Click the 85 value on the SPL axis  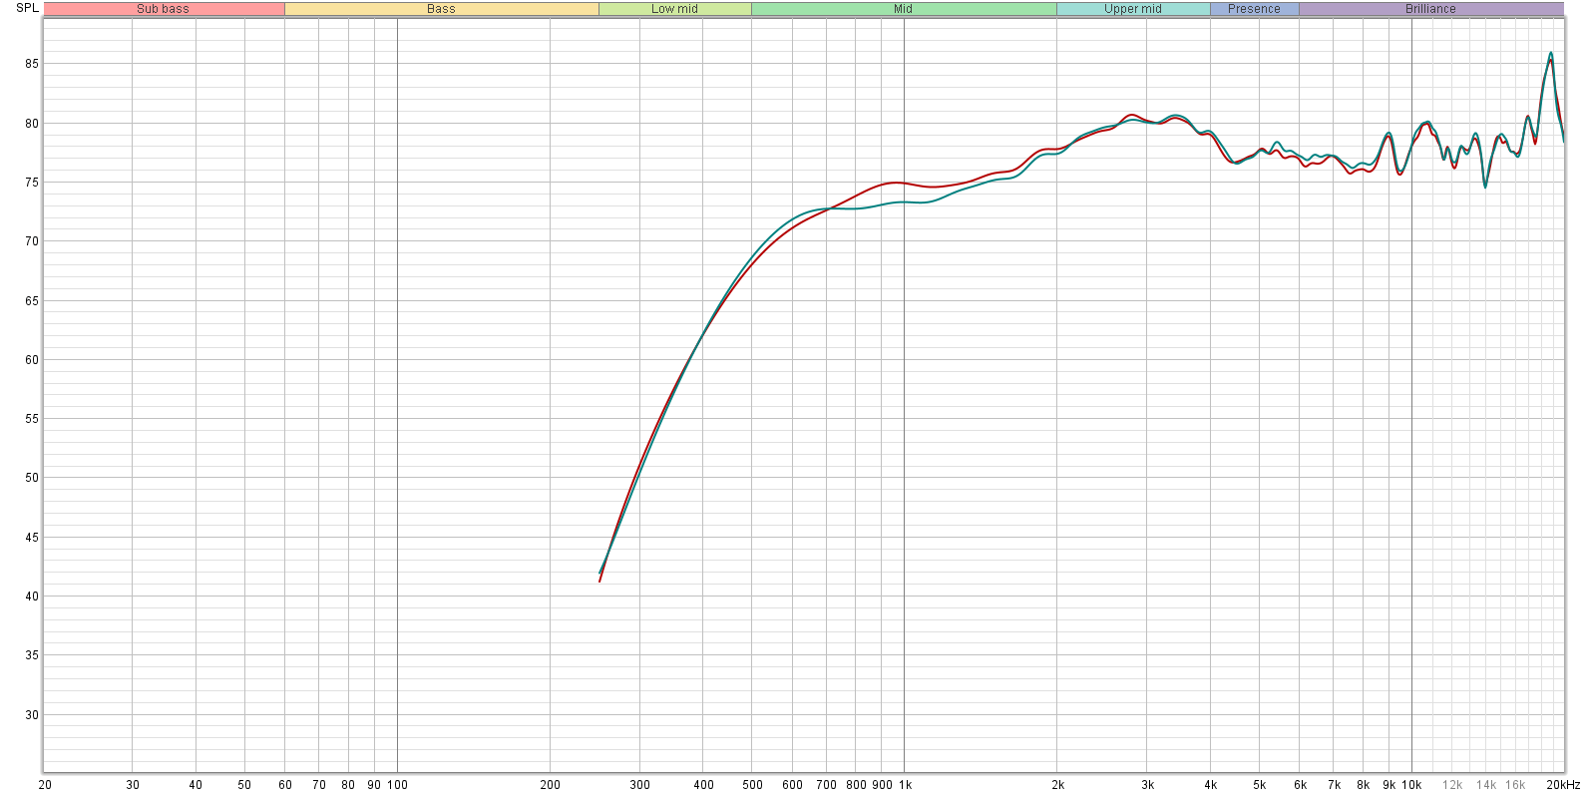(x=32, y=64)
